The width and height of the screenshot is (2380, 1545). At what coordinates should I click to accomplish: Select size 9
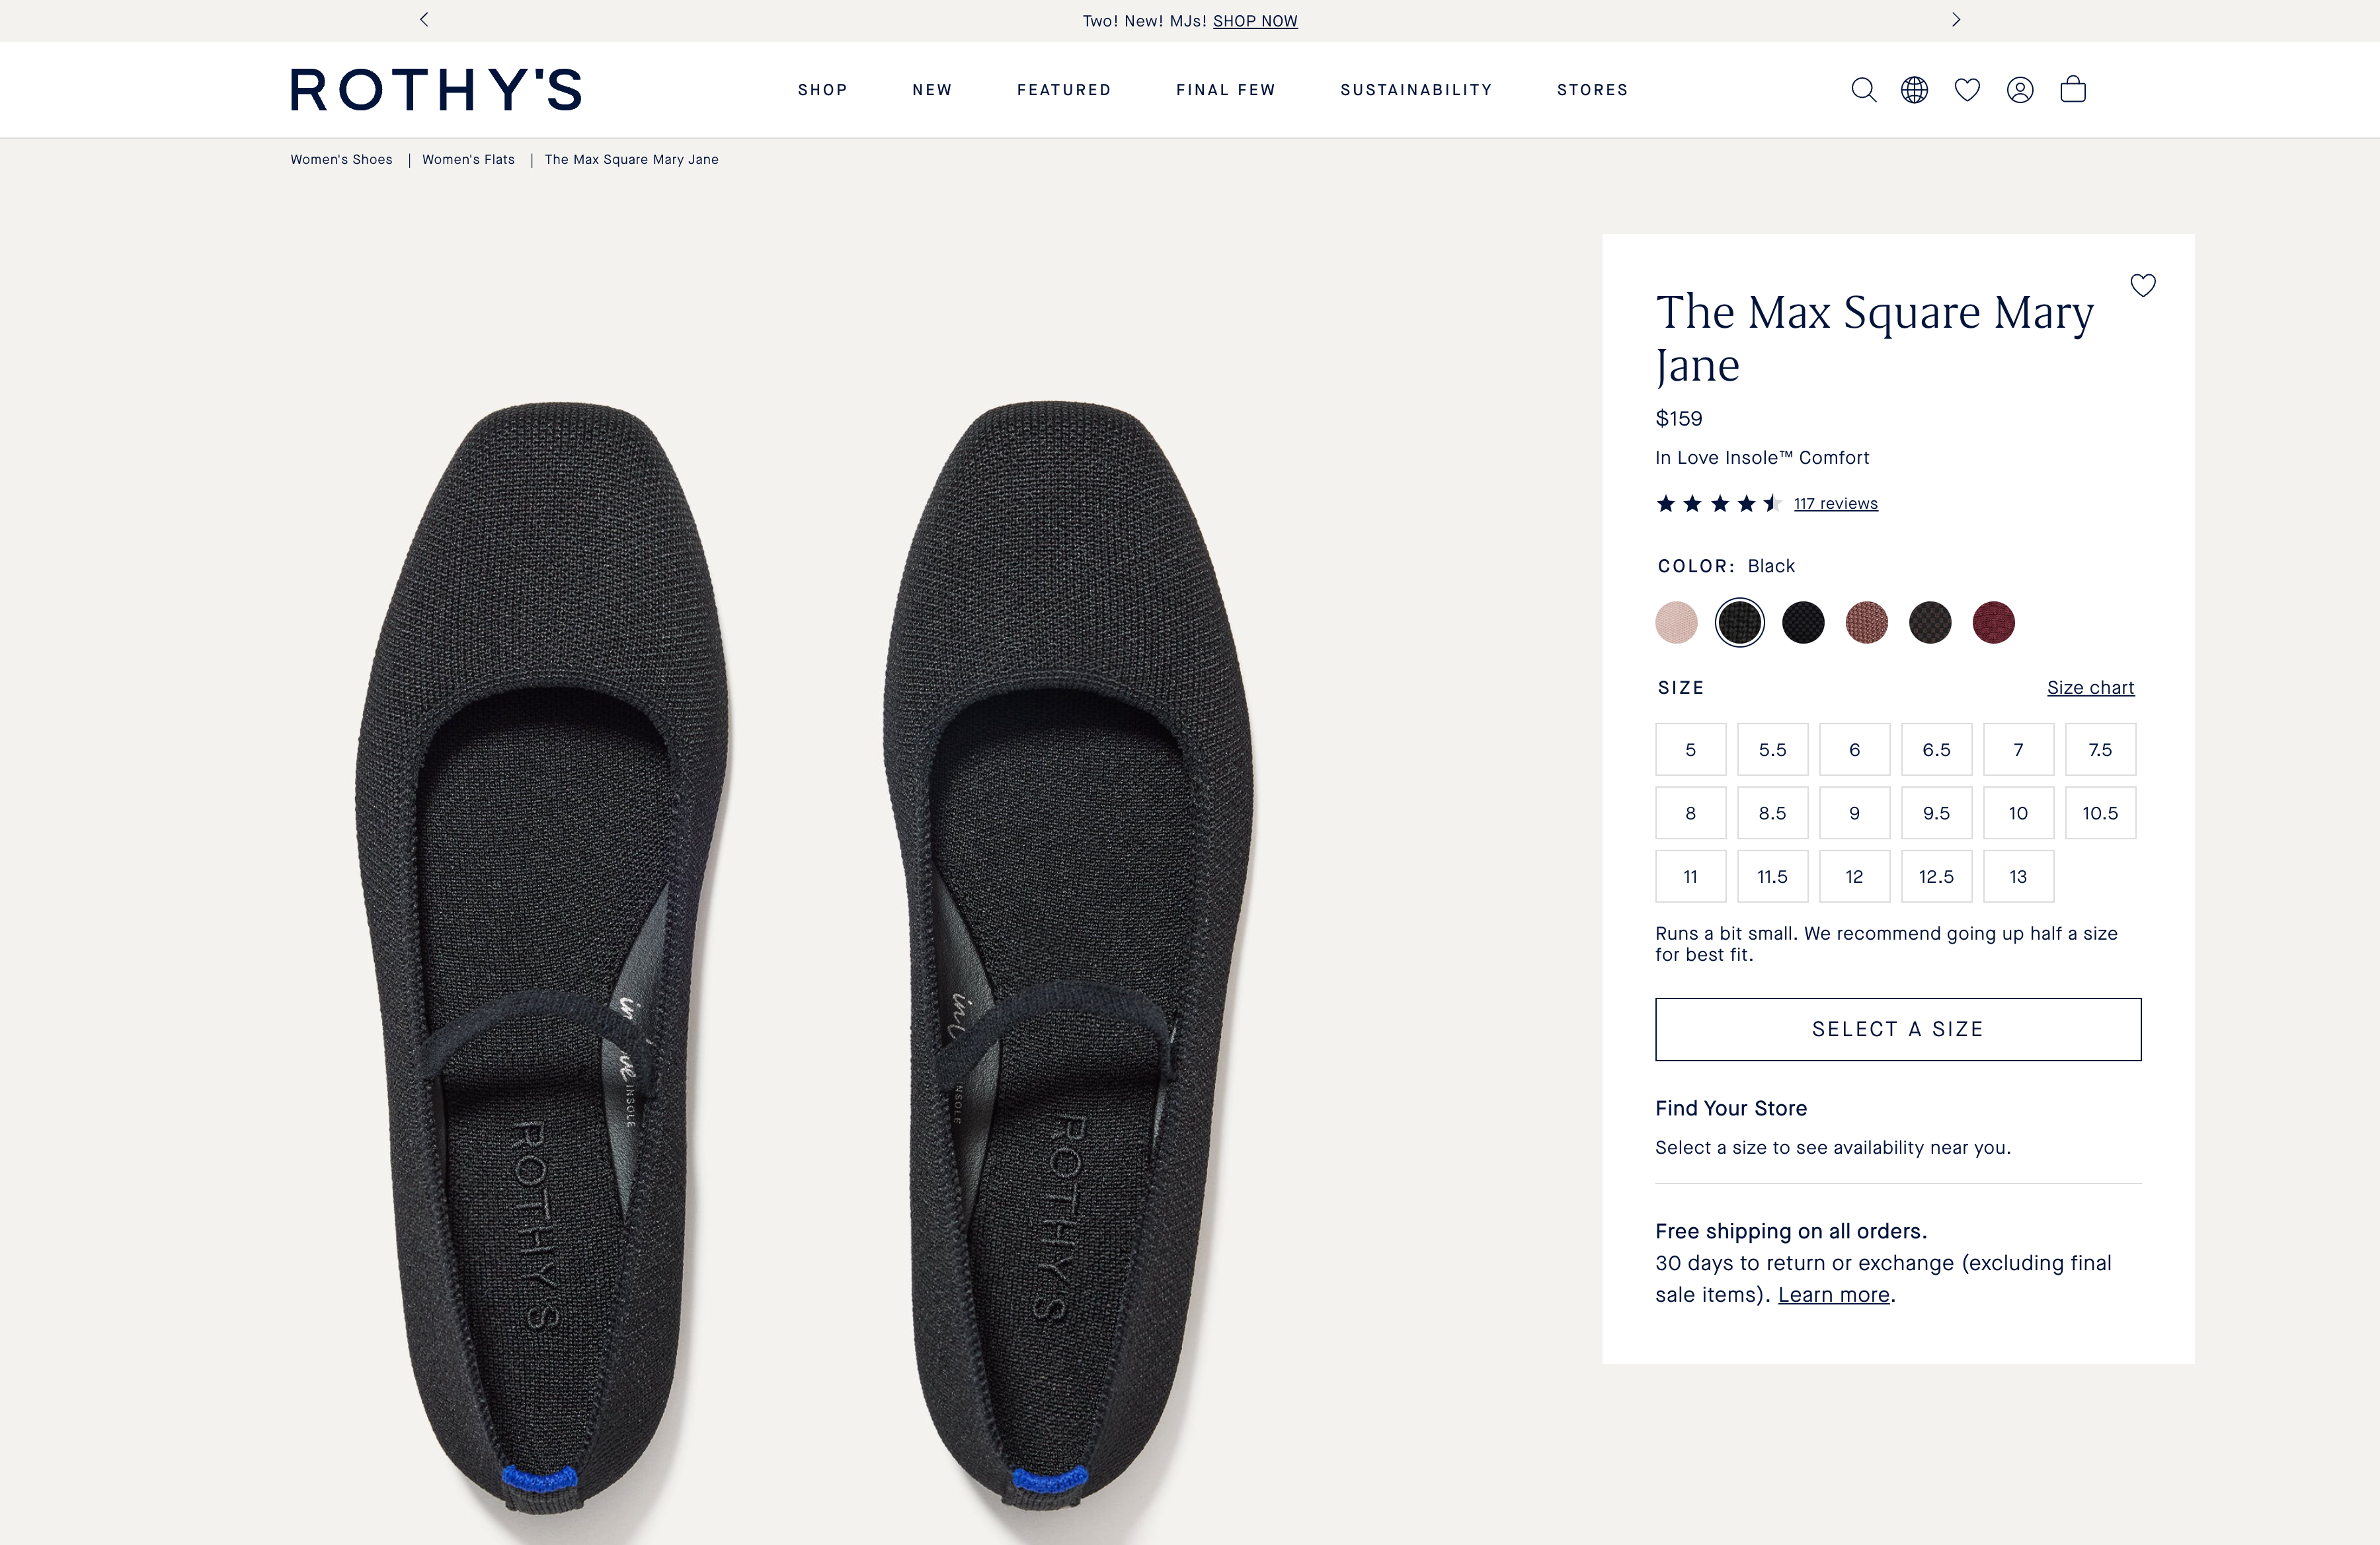(1854, 812)
